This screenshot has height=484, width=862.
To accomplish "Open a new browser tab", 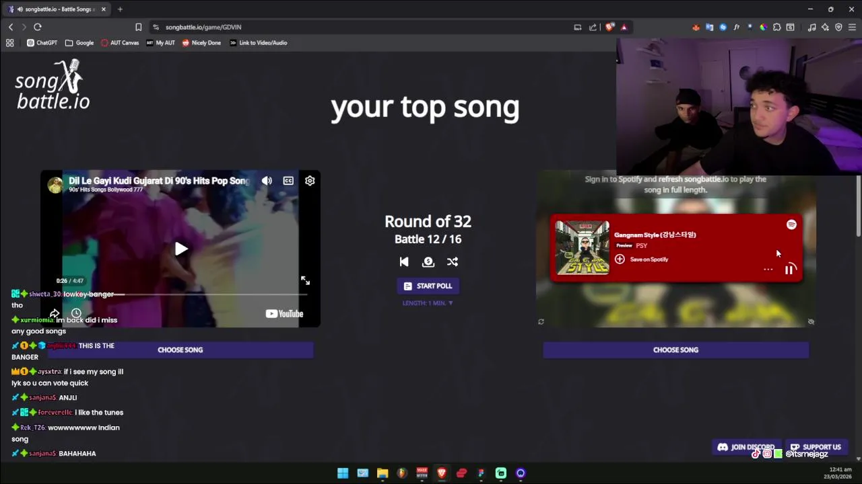I will (120, 9).
